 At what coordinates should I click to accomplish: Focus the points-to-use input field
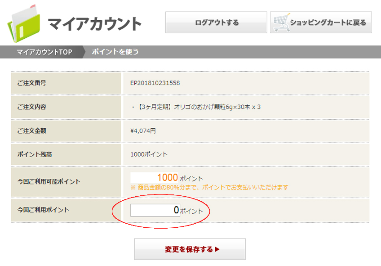pos(155,210)
